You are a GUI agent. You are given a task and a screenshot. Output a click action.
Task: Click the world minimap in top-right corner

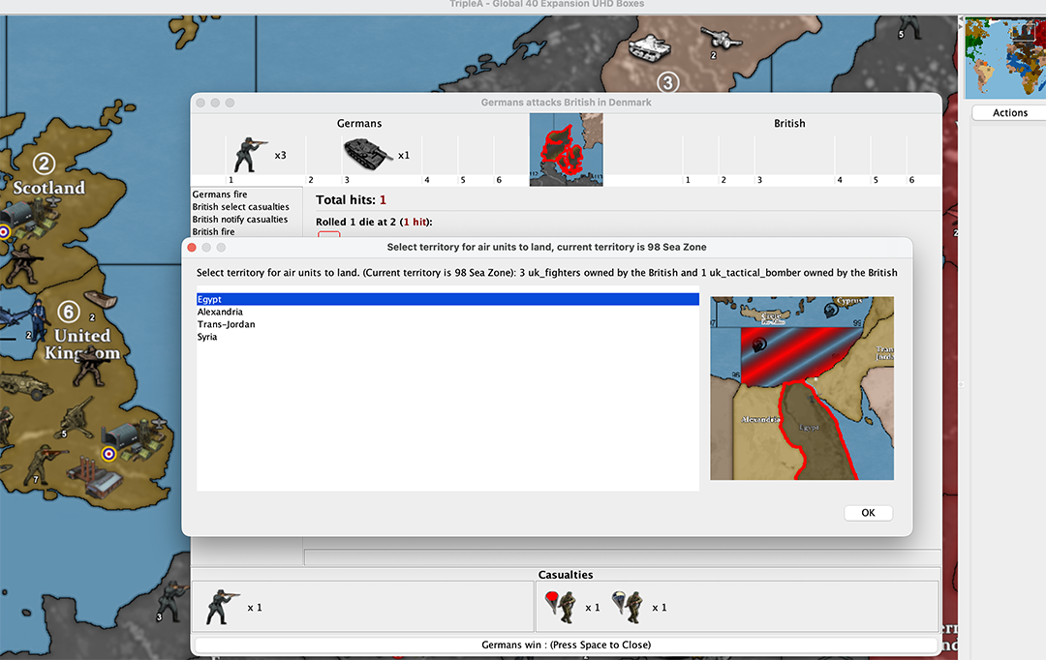coord(1005,56)
